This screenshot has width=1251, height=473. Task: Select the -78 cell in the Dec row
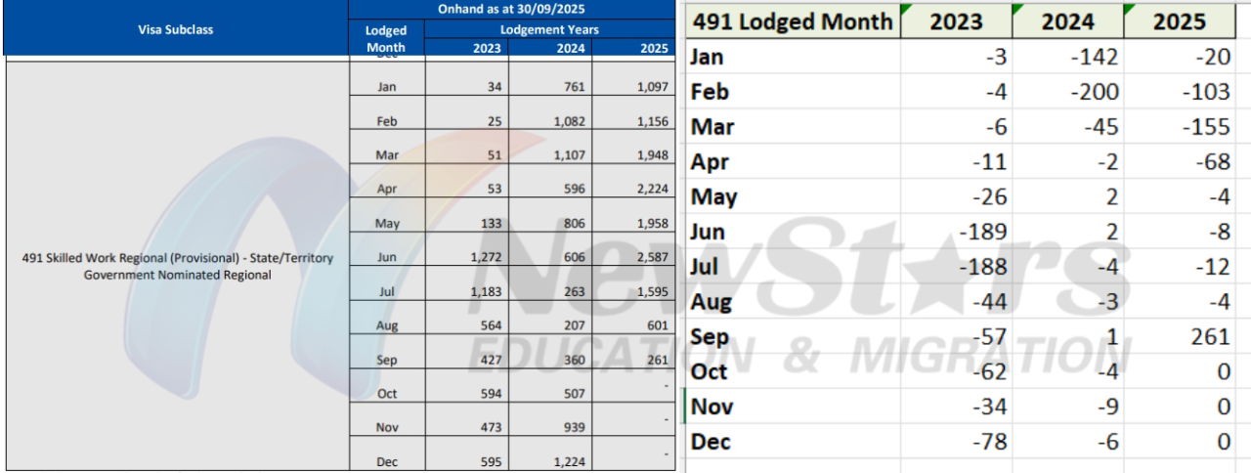pyautogui.click(x=956, y=443)
